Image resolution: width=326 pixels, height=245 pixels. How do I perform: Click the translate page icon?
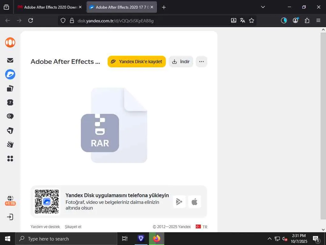(x=242, y=20)
